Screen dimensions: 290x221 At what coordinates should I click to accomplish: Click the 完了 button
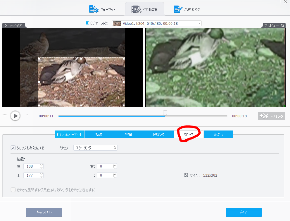coord(244,212)
